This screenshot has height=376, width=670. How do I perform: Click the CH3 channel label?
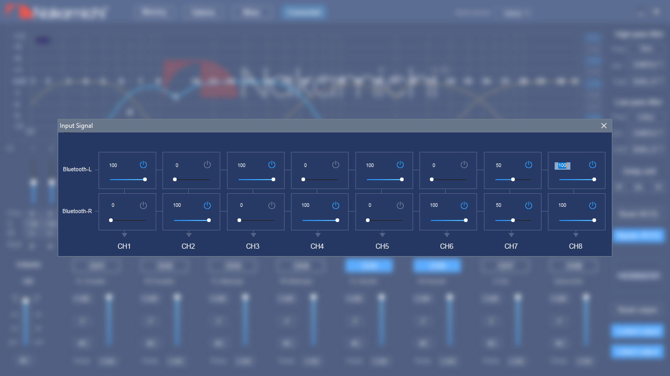coord(253,246)
